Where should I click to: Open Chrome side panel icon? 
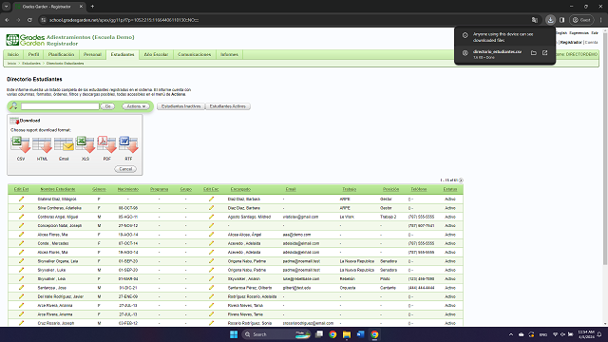tap(561, 20)
